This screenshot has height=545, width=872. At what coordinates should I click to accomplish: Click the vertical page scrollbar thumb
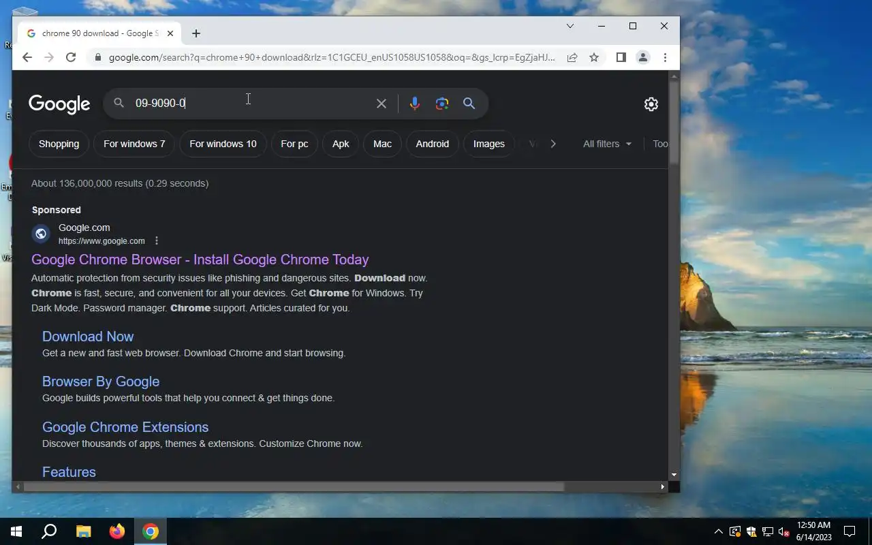(674, 123)
